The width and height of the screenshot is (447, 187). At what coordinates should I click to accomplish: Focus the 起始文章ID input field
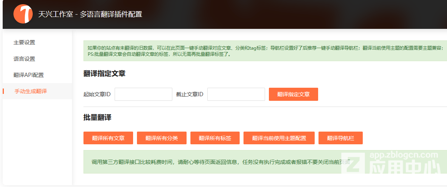click(143, 94)
